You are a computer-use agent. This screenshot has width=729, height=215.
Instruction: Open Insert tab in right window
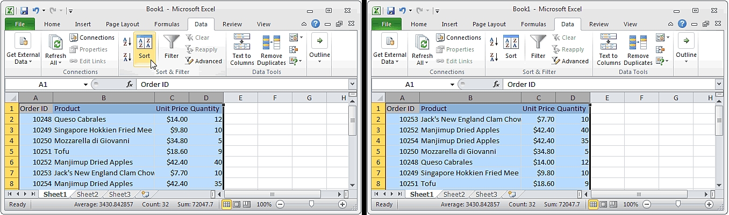(449, 24)
